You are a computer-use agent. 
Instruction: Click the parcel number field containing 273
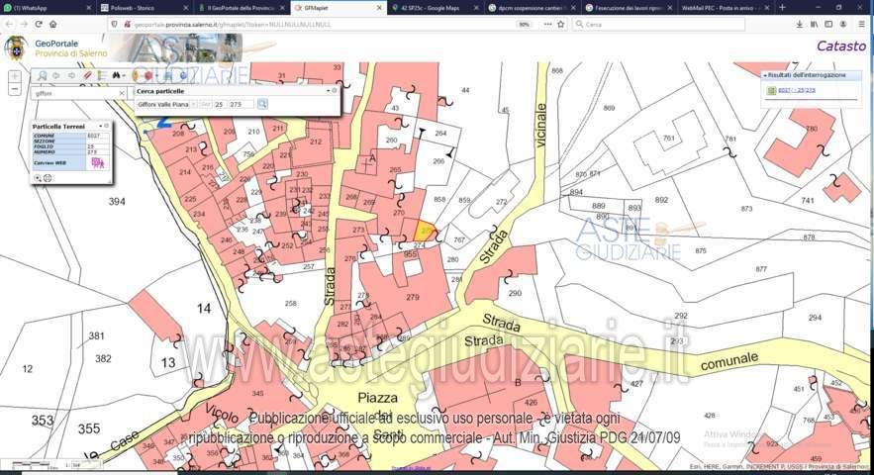pos(238,103)
